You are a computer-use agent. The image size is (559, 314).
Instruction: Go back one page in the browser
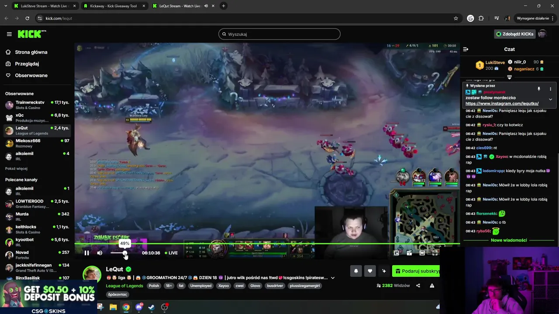coord(6,18)
